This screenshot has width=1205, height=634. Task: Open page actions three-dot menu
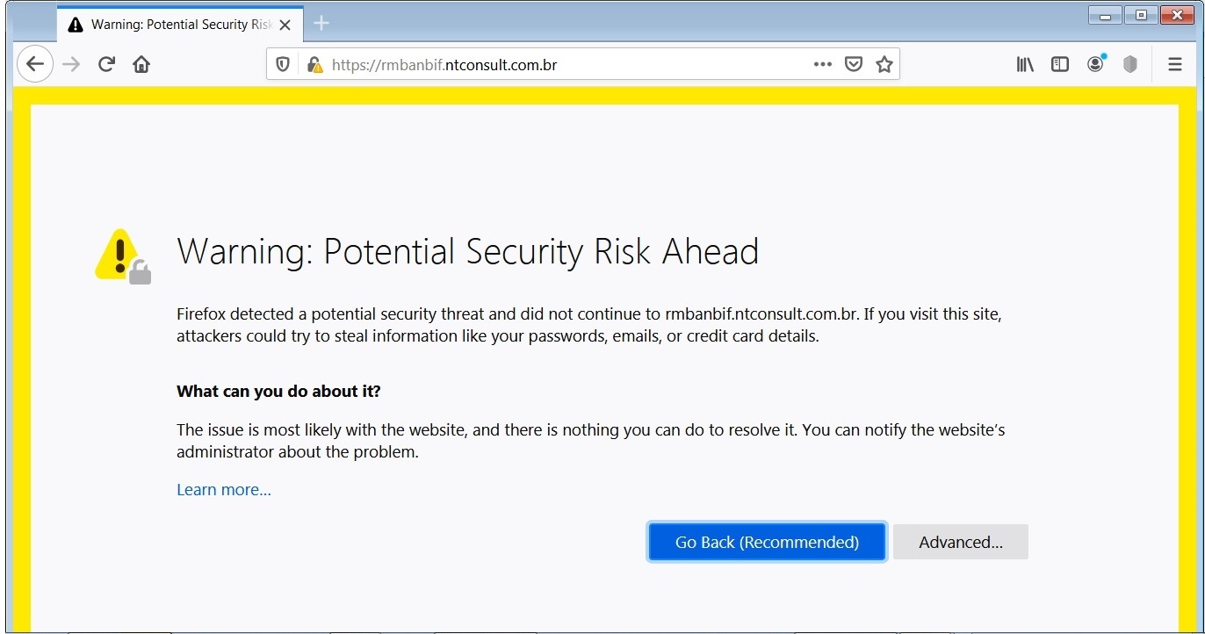point(822,64)
